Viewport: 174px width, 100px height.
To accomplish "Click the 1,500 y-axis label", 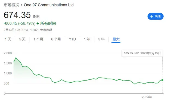I will pos(8,63).
